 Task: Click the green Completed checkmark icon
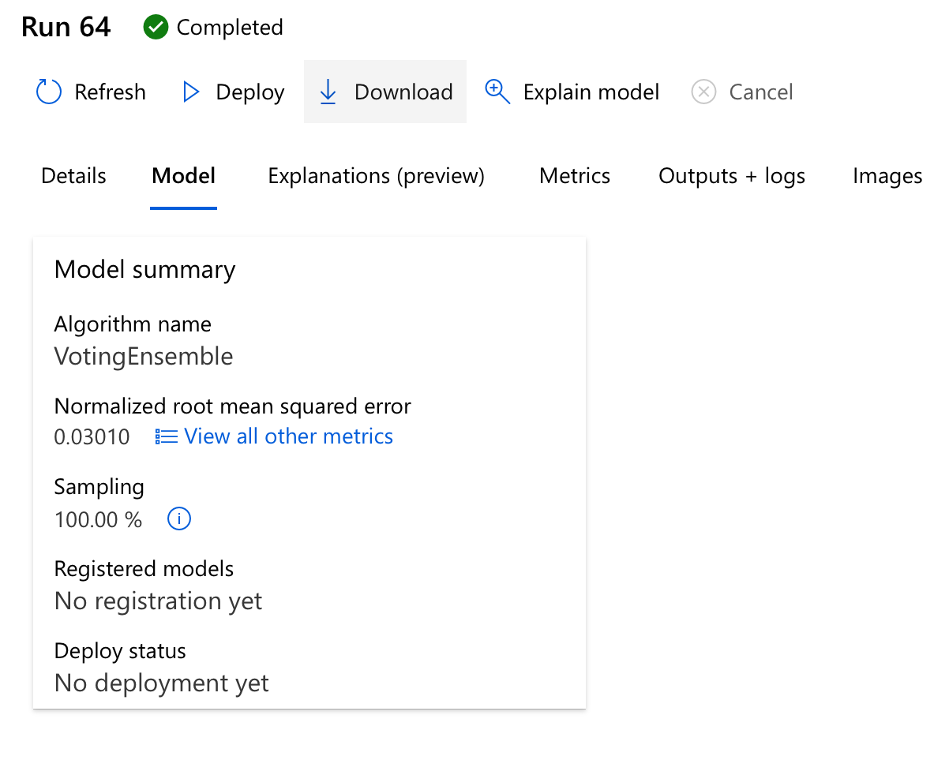coord(156,28)
